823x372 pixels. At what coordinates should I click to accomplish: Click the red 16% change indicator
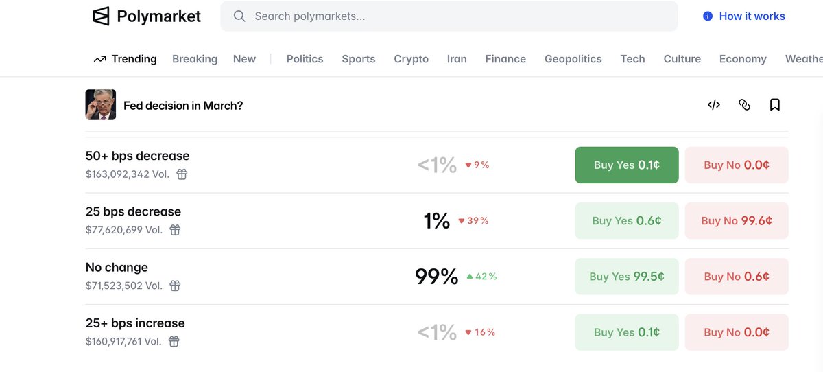pos(480,332)
